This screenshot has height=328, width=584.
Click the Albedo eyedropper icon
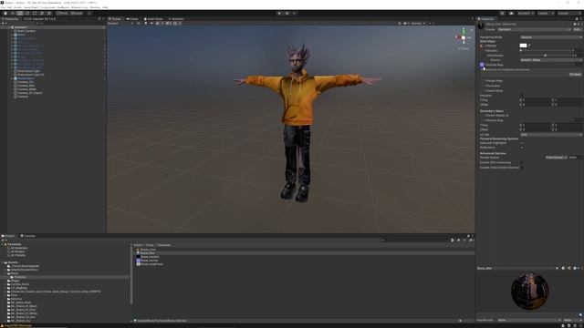point(529,46)
